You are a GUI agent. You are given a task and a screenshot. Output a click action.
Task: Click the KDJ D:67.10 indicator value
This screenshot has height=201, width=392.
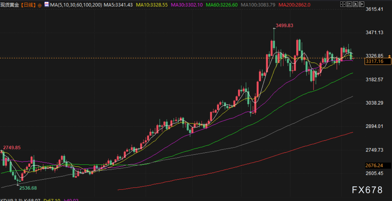[x=52, y=199]
